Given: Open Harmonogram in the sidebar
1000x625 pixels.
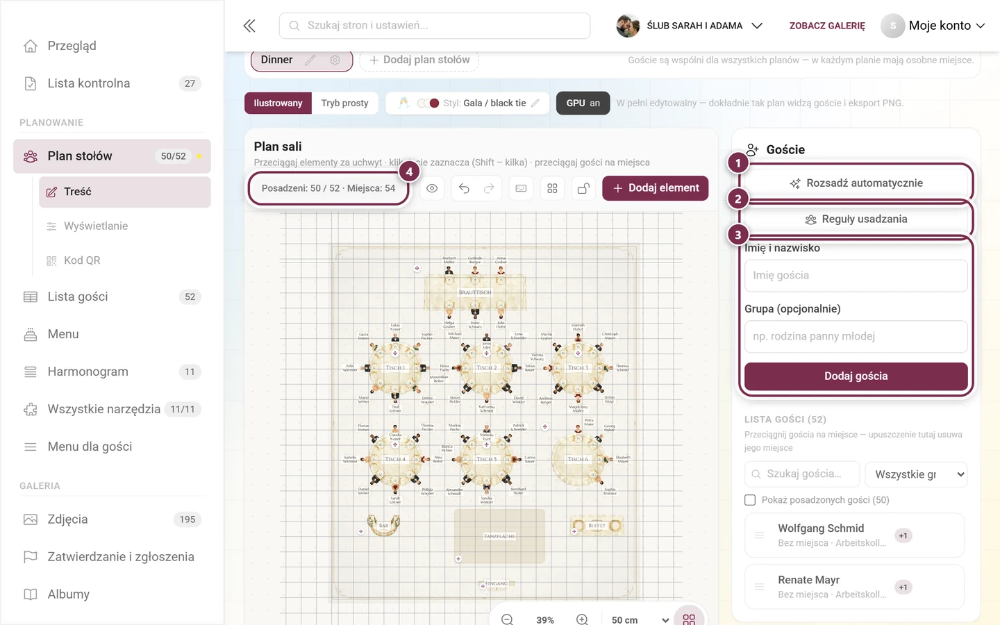Looking at the screenshot, I should click(x=112, y=372).
